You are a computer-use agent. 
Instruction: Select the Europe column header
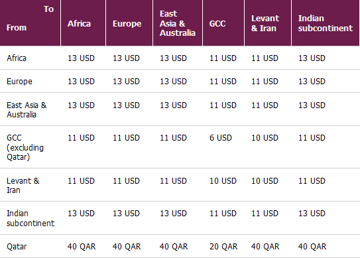[127, 24]
